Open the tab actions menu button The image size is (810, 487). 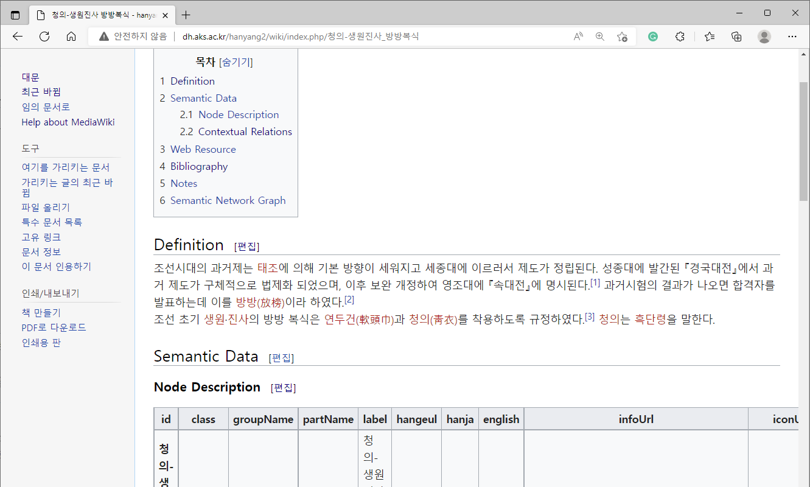click(15, 15)
